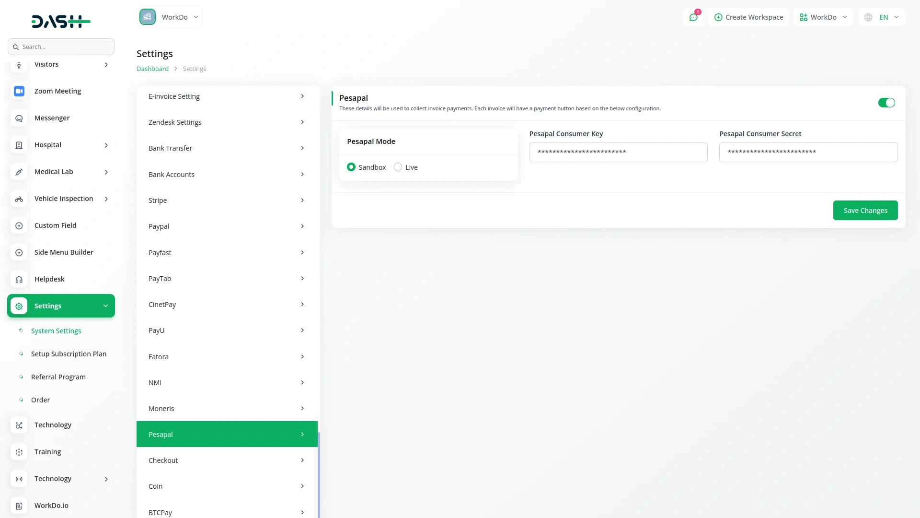Click the Zoom Meeting camera icon
The image size is (920, 518).
[19, 91]
